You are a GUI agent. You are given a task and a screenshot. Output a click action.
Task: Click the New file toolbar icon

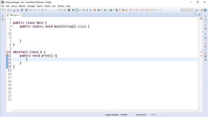[3, 10]
